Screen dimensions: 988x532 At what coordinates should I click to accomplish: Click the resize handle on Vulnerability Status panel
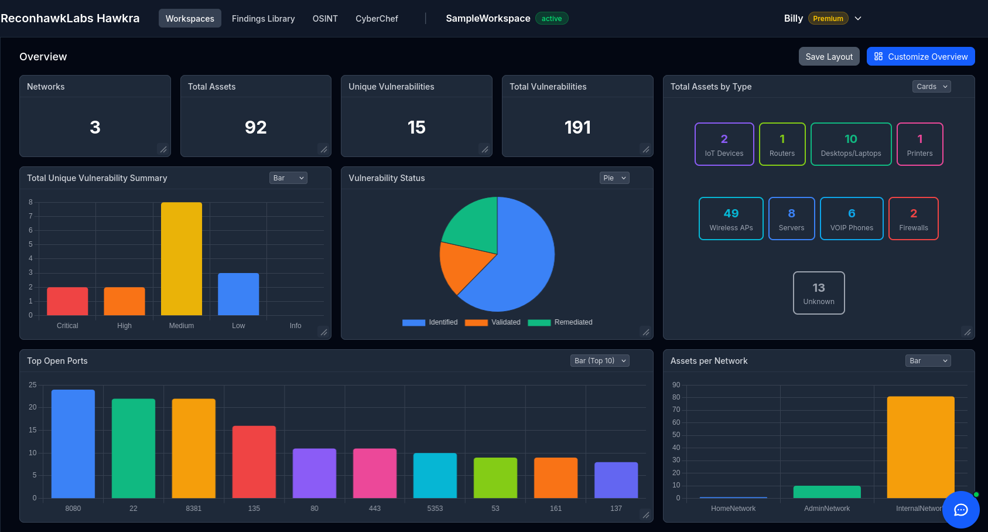(646, 332)
